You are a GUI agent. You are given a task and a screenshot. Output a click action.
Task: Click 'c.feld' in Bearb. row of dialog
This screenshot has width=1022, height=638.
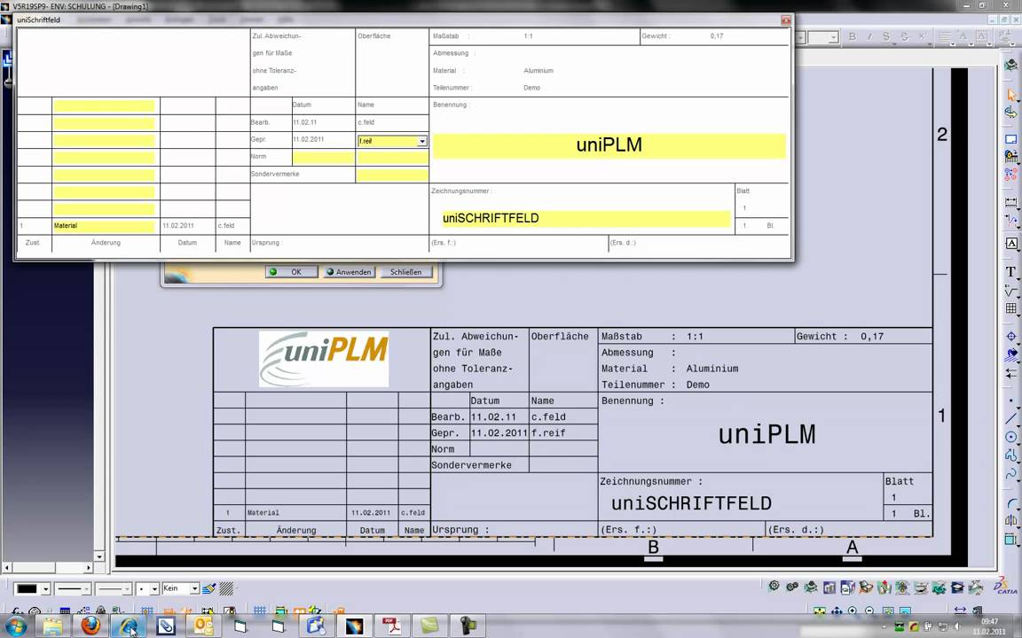click(366, 122)
